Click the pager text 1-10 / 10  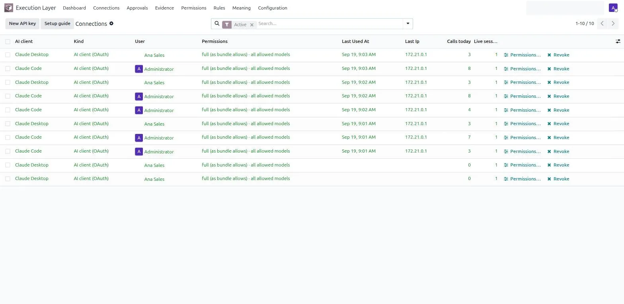click(585, 23)
